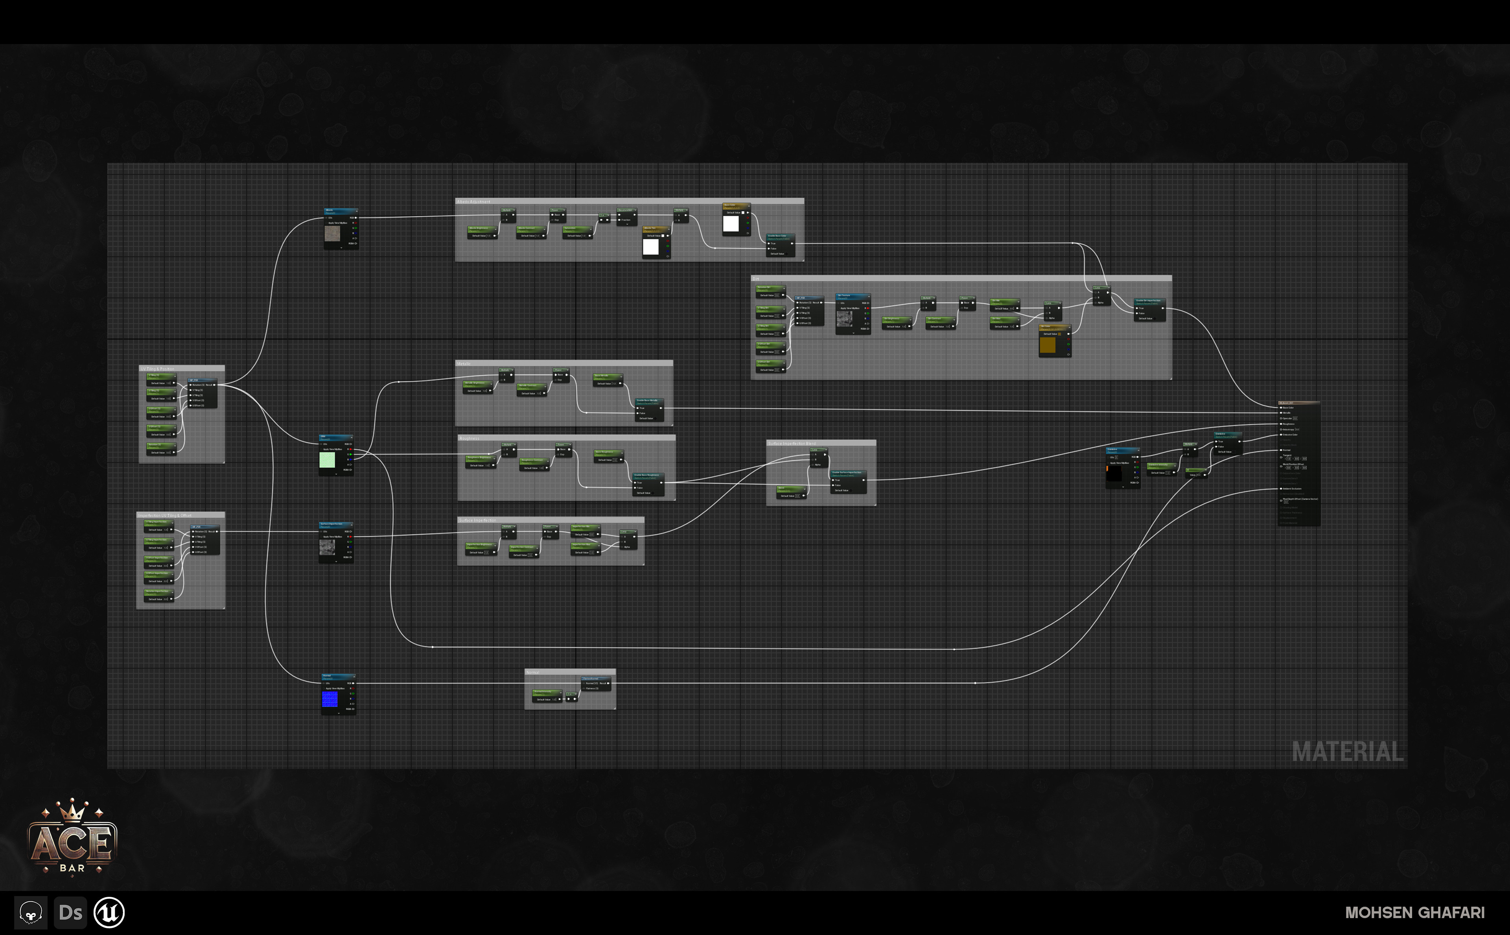Select the Imperfection UV Tiling & Offset title
This screenshot has width=1510, height=935.
[x=165, y=515]
